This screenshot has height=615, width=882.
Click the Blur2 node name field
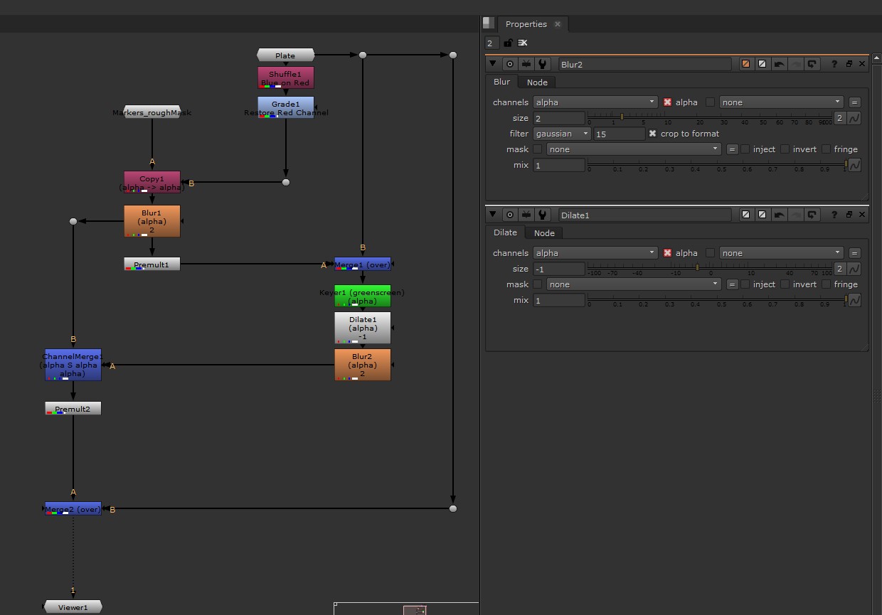tap(644, 64)
